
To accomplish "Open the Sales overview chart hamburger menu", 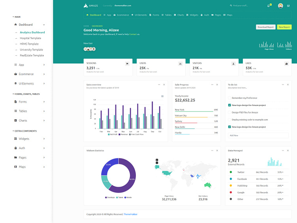I will [162, 96].
